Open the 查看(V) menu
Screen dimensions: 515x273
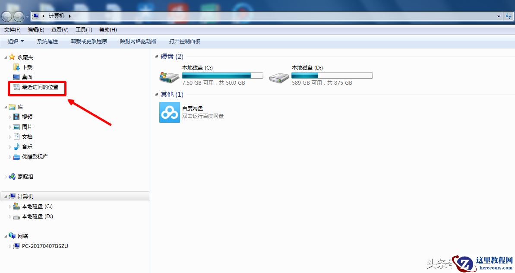(60, 29)
